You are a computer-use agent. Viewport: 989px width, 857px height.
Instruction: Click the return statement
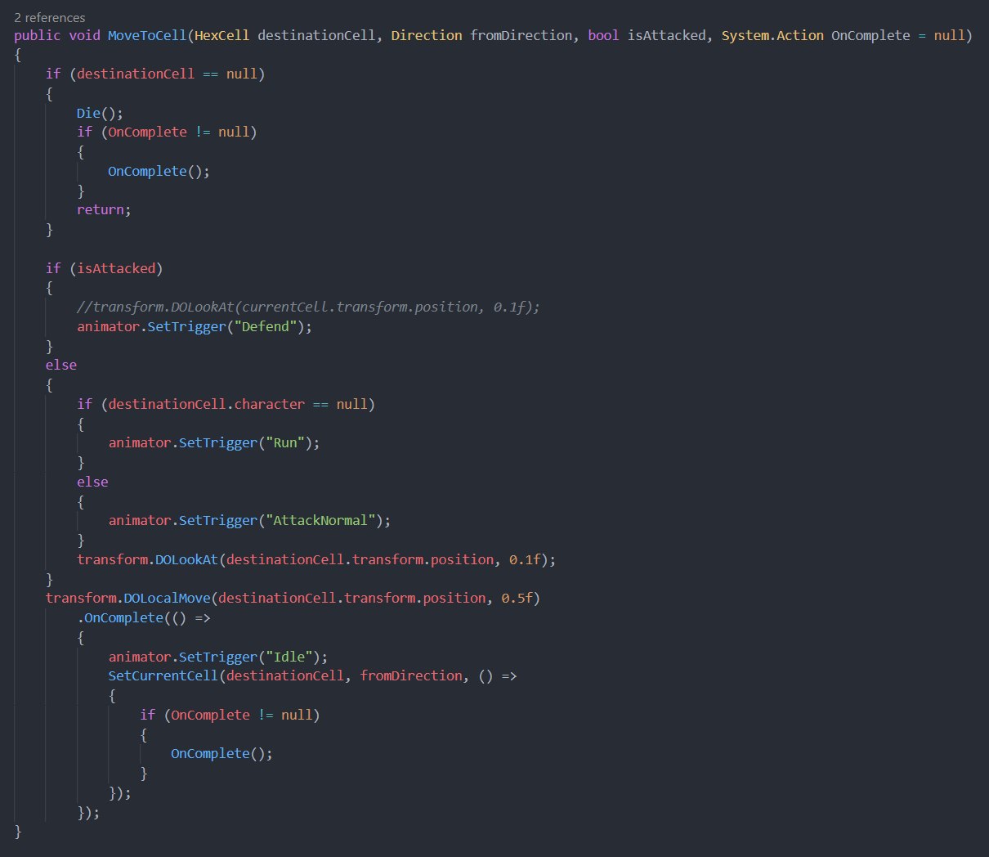[104, 209]
